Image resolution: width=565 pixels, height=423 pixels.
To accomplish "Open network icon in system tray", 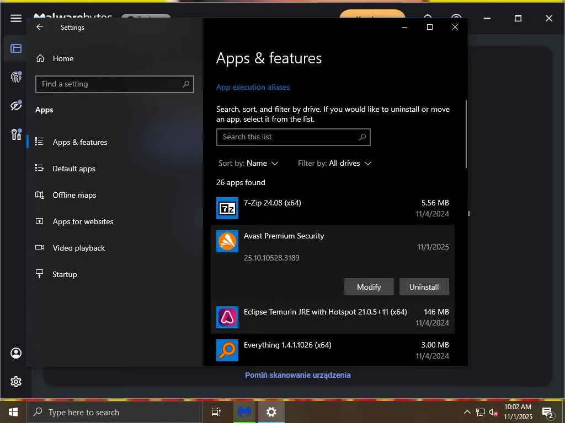I will [x=481, y=412].
